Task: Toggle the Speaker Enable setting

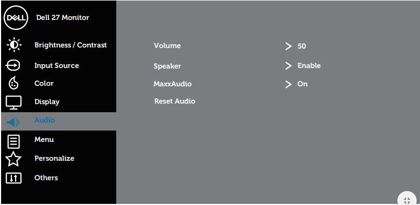Action: (x=309, y=65)
